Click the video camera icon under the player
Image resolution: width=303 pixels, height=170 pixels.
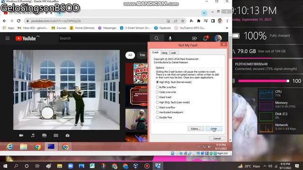[x=21, y=136]
